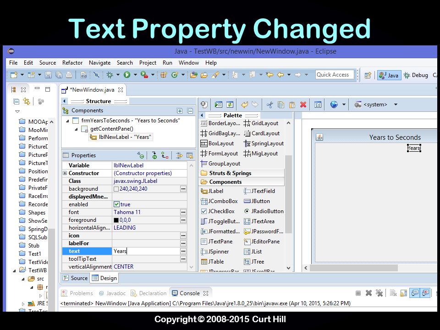Click ellipsis button for toolTipText property
440x330 pixels.
[x=183, y=259]
